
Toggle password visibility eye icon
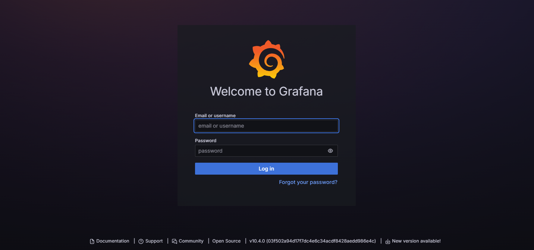(x=330, y=151)
